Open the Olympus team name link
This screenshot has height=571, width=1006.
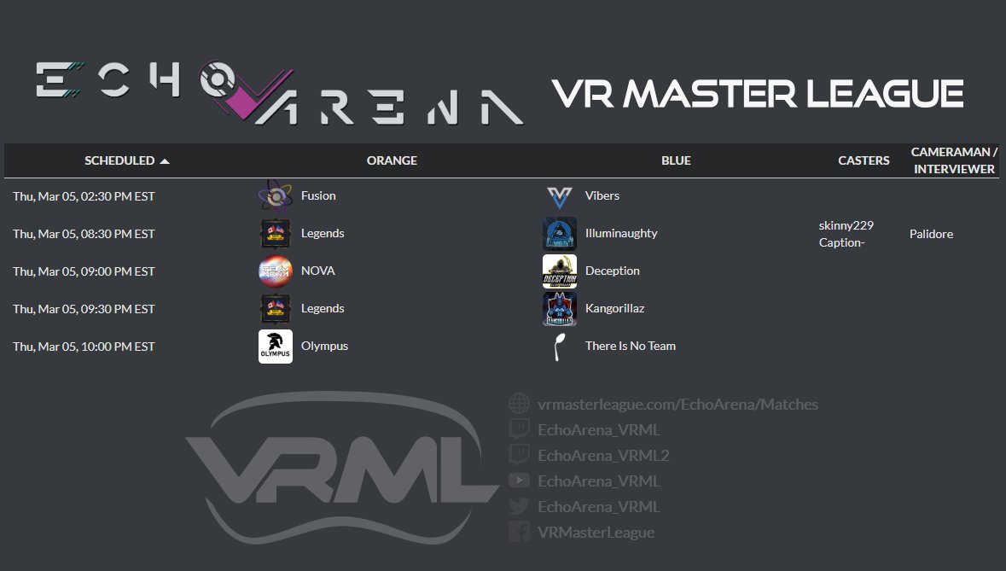pos(324,346)
